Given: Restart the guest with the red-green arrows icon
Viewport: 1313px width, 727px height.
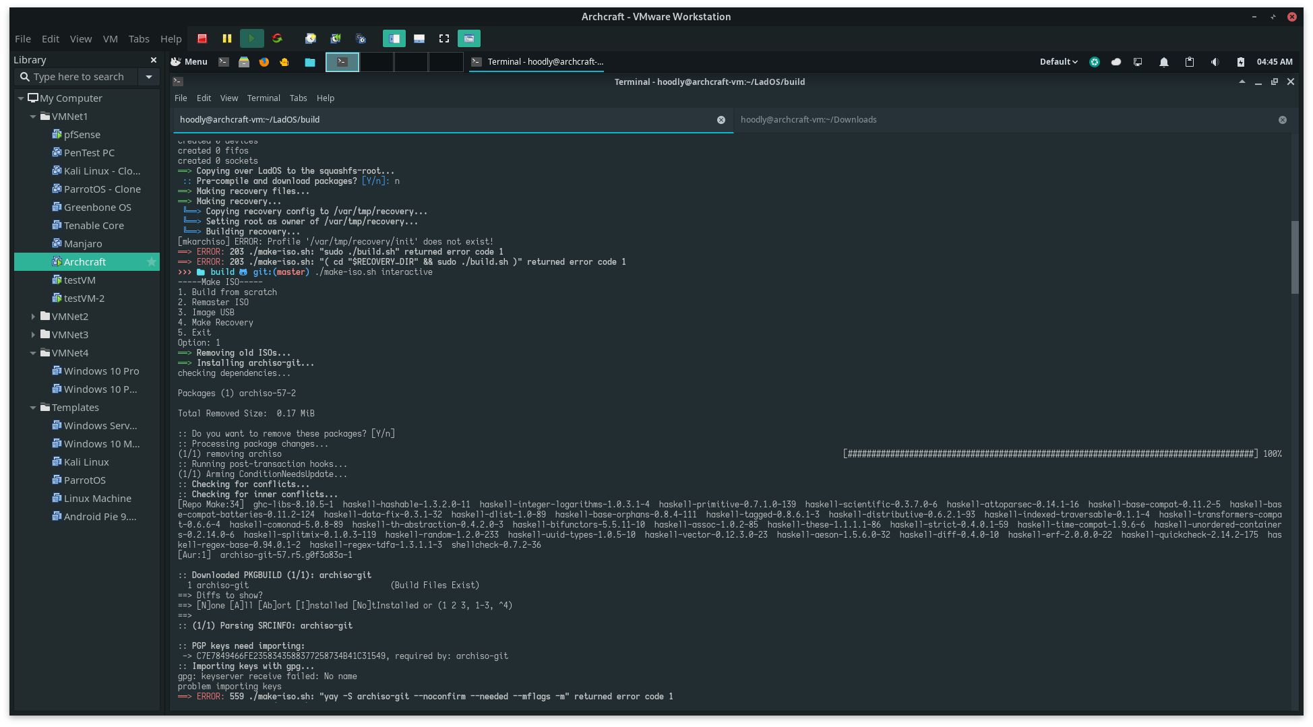Looking at the screenshot, I should pos(277,38).
